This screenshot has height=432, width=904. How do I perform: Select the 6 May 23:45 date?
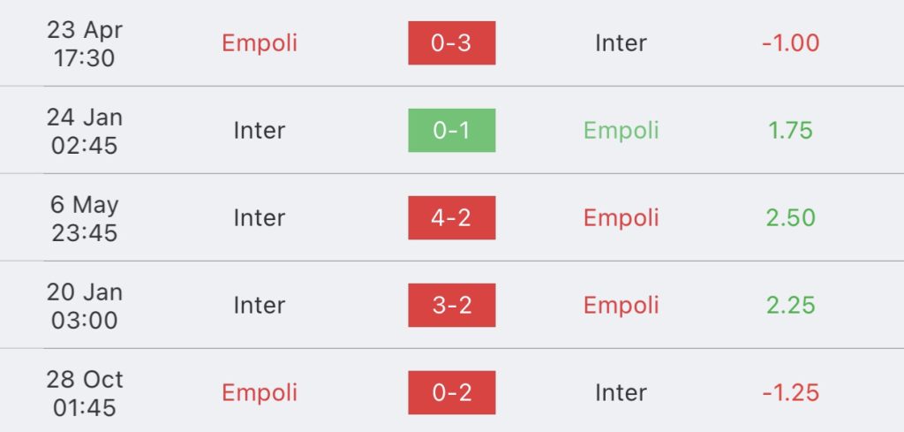coord(85,218)
